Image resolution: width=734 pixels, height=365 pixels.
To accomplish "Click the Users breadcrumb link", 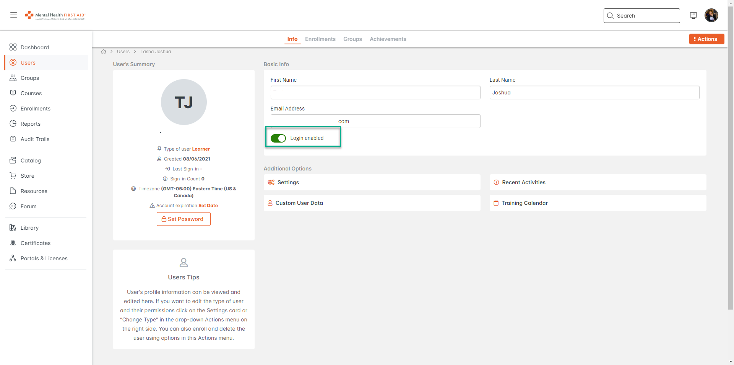I will click(123, 52).
